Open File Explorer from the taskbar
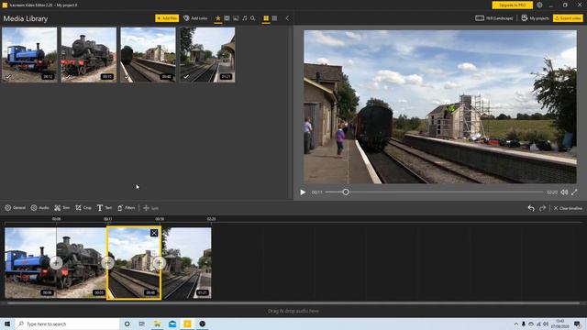This screenshot has height=330, width=587. [157, 324]
